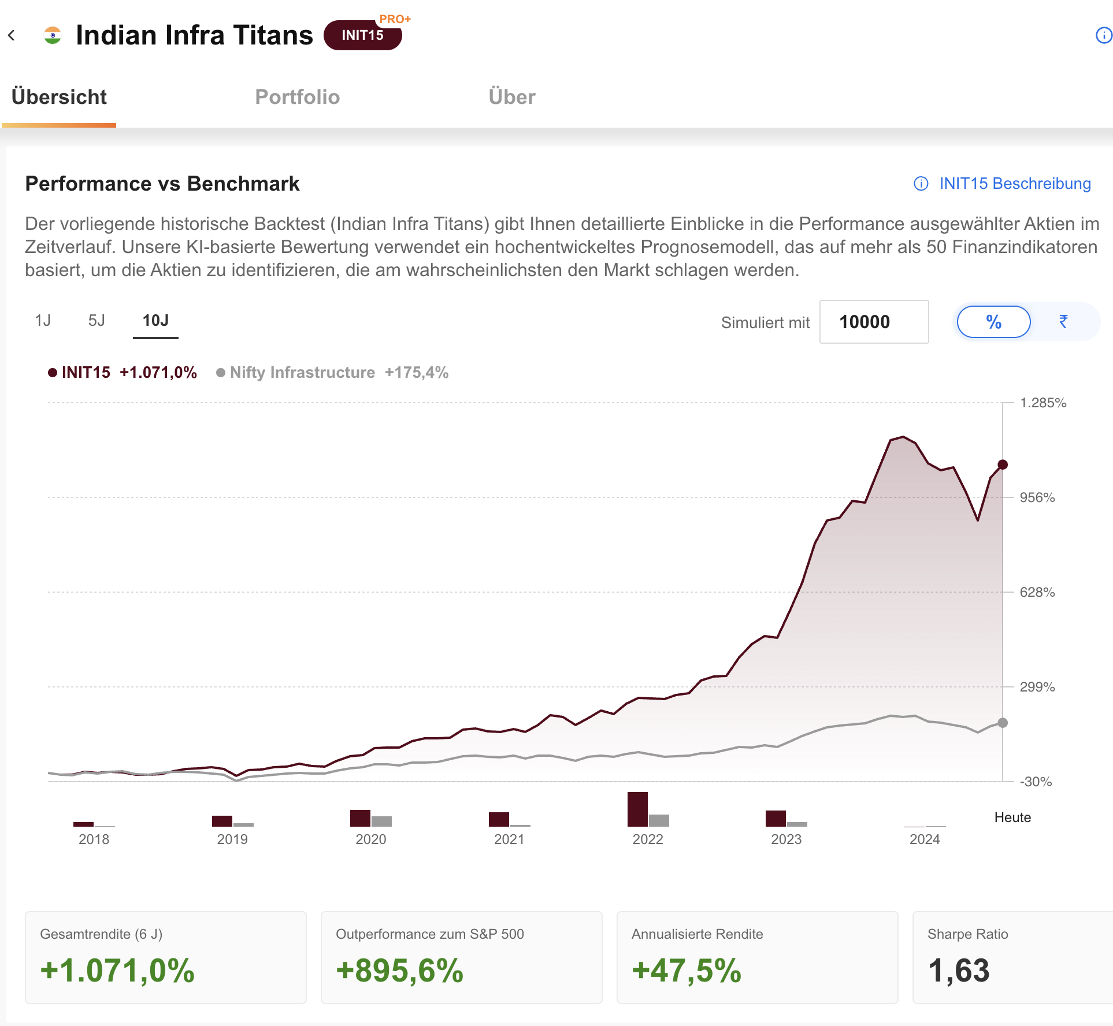This screenshot has width=1113, height=1026.
Task: Click the 2020 annual return bar
Action: (x=360, y=818)
